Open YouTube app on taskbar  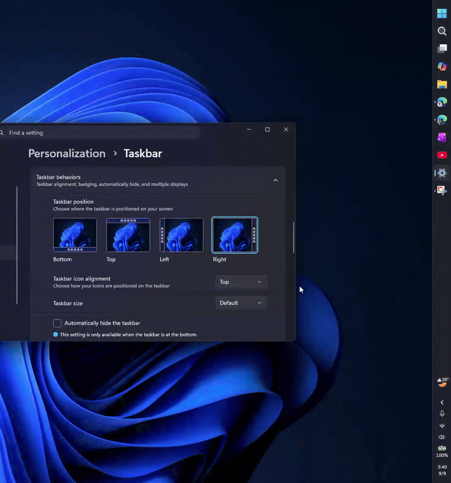pos(442,155)
